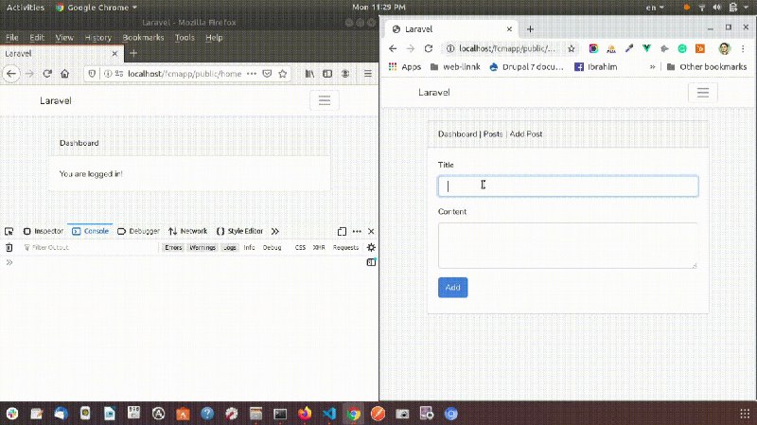Open the en language indicator dropdown

tap(655, 8)
